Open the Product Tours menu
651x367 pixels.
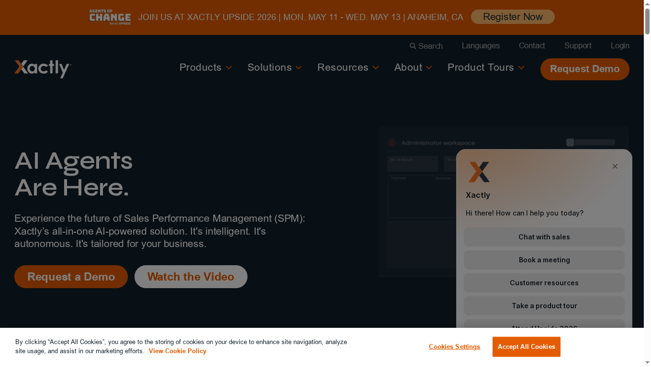point(481,67)
